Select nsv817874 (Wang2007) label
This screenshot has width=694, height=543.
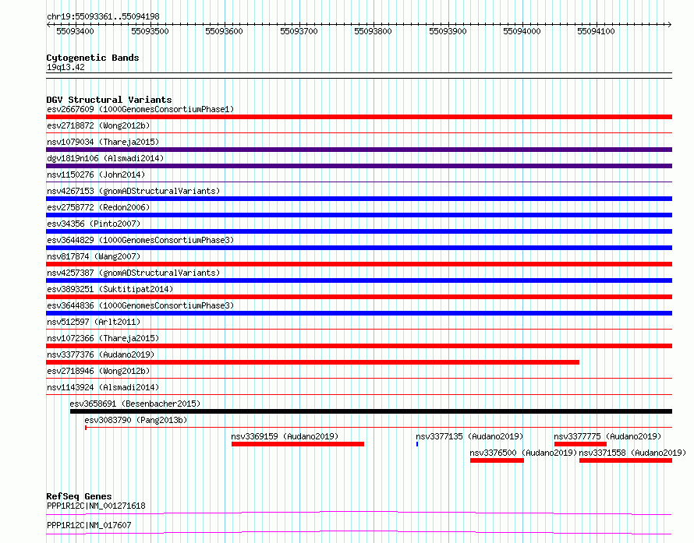coord(94,256)
